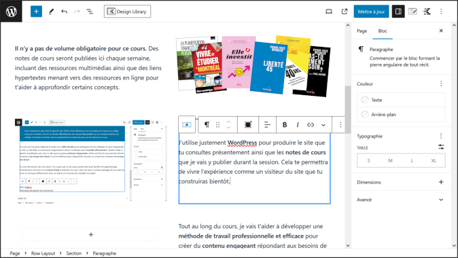
Task: Open the Design Library
Action: [127, 12]
